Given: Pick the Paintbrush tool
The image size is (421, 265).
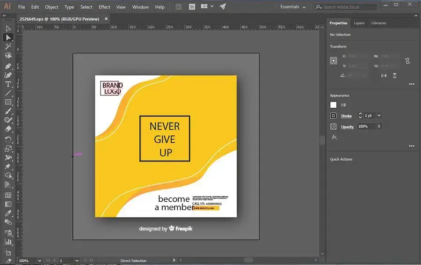Looking at the screenshot, I should click(x=8, y=111).
